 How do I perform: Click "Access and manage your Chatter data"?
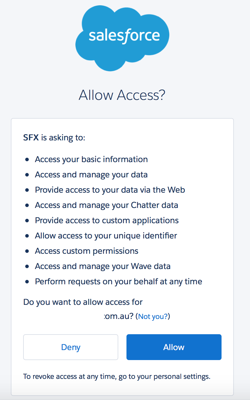coord(107,205)
